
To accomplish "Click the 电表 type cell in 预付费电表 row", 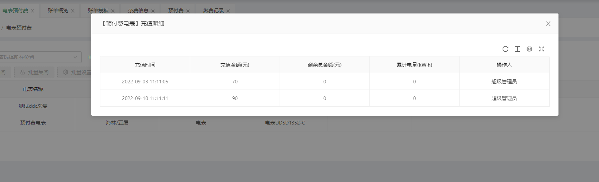I will click(x=201, y=123).
